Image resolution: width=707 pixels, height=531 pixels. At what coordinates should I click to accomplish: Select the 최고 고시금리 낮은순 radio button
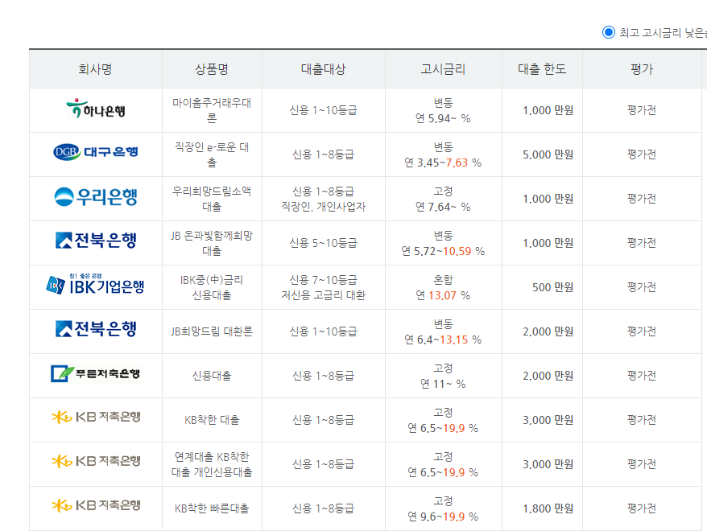[x=608, y=32]
